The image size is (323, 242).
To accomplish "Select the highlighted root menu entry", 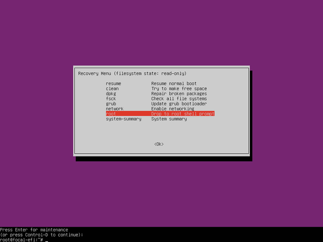I will click(160, 114).
